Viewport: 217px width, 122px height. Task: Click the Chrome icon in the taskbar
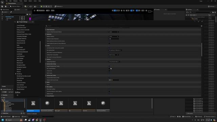pos(37,120)
